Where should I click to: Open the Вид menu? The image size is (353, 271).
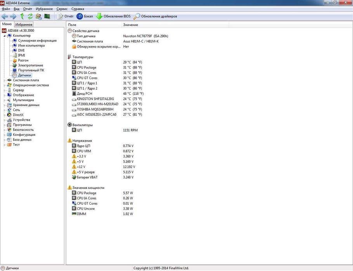click(16, 9)
